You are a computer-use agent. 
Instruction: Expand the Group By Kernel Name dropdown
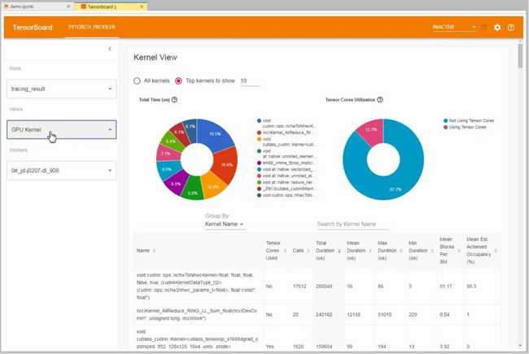[225, 224]
